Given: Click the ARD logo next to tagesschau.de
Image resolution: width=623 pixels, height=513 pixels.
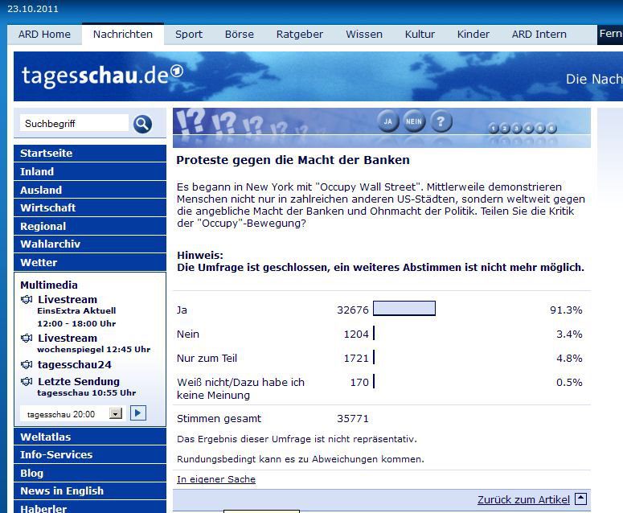Looking at the screenshot, I should click(177, 72).
